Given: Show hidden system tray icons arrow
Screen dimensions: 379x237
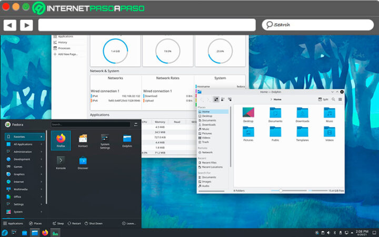Looking at the screenshot, I should 352,233.
